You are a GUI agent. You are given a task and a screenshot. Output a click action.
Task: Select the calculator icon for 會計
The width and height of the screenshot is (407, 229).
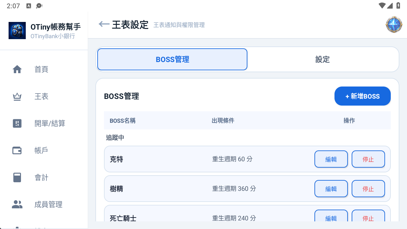(x=17, y=177)
